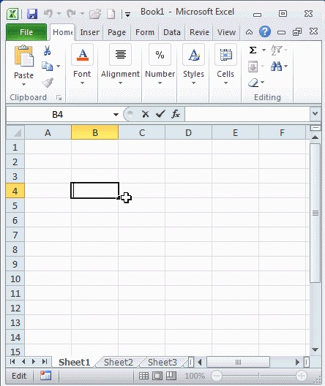Open Find & Select binoculars icon
The height and width of the screenshot is (386, 325).
pos(276,67)
